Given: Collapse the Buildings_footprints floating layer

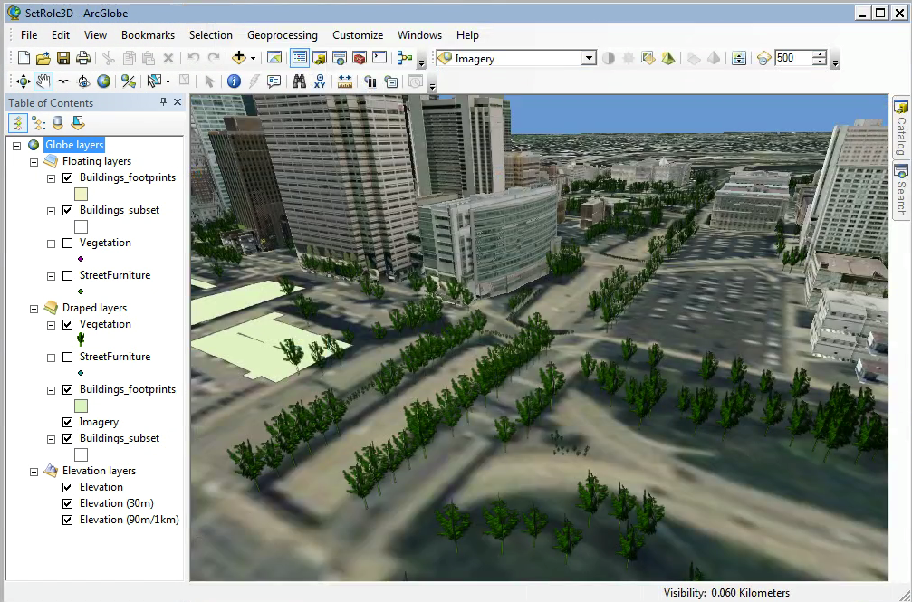Looking at the screenshot, I should coord(51,177).
